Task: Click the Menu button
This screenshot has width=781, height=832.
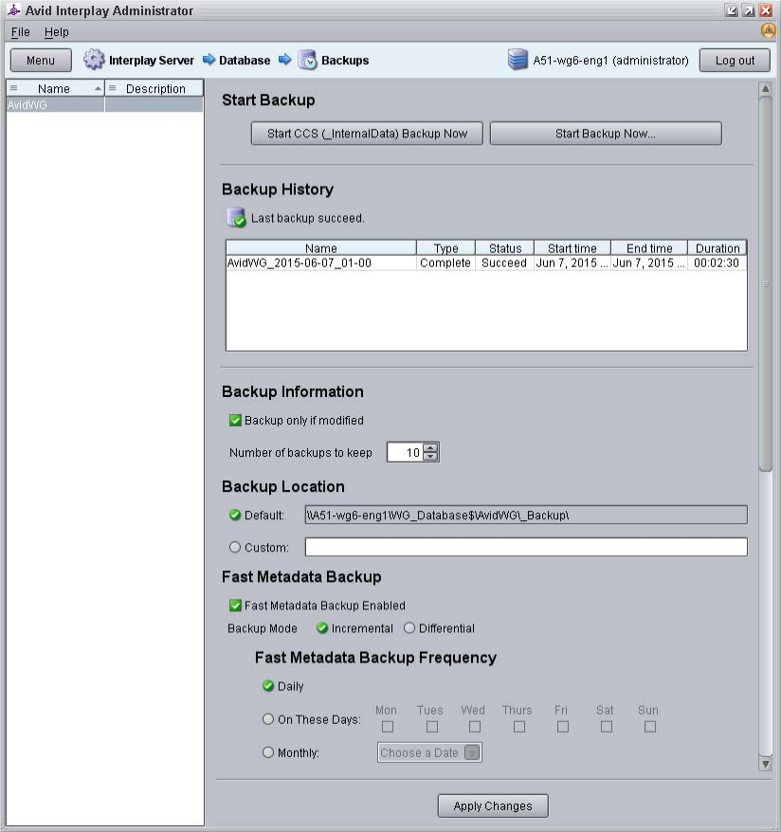Action: point(41,60)
